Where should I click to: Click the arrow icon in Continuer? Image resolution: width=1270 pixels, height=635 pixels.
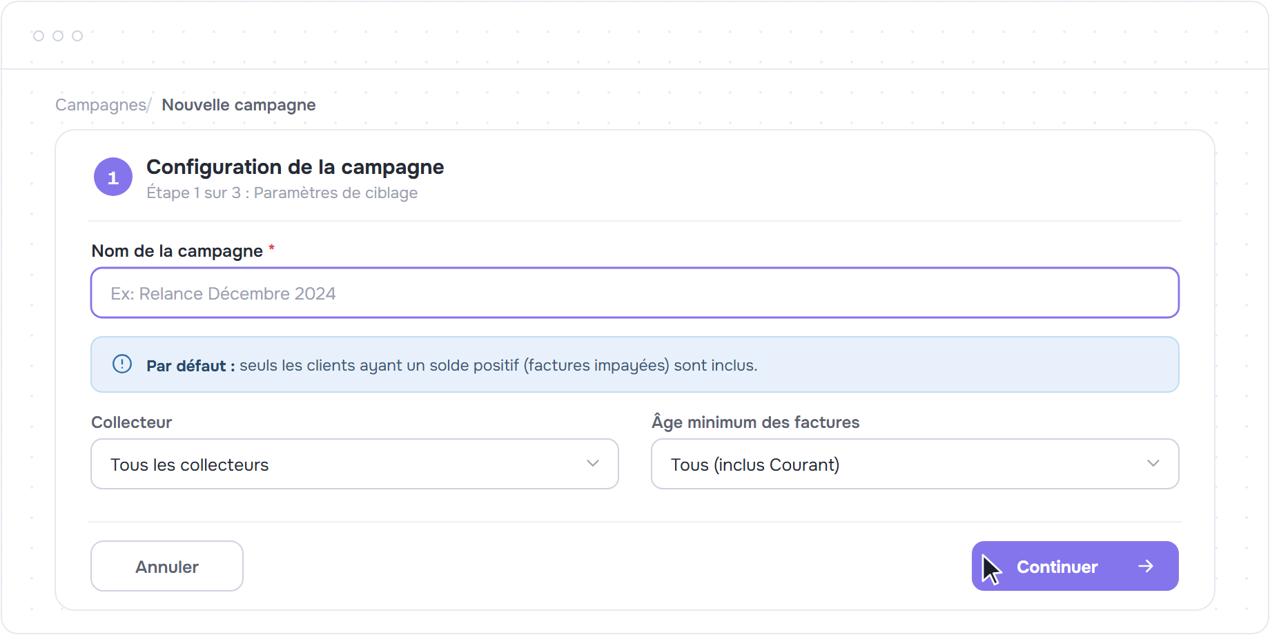tap(1146, 566)
